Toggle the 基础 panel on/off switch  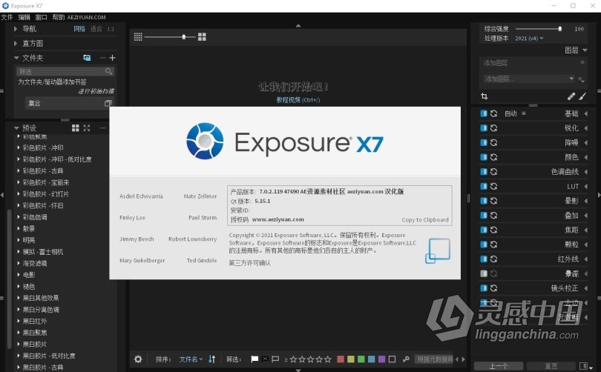coord(484,113)
